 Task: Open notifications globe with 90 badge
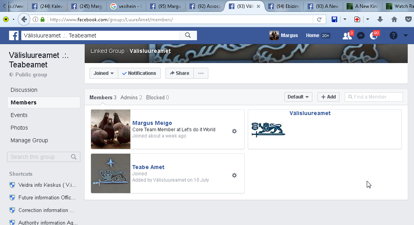374,35
